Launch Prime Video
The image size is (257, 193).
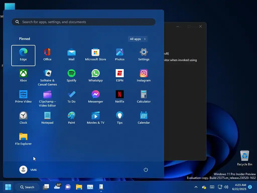(x=23, y=97)
